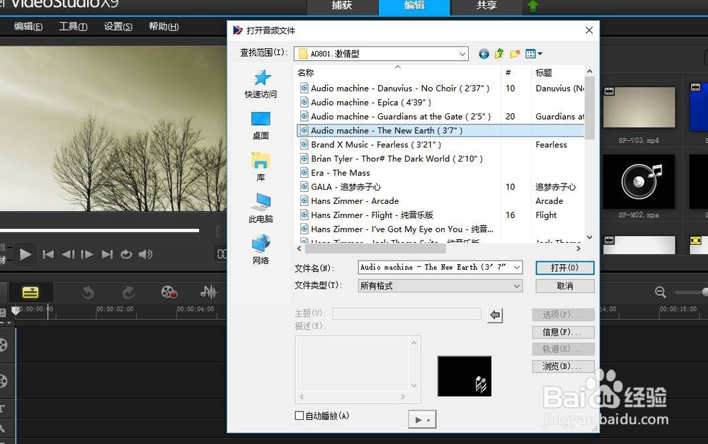Click the preview progress scrubber bar

99,230
